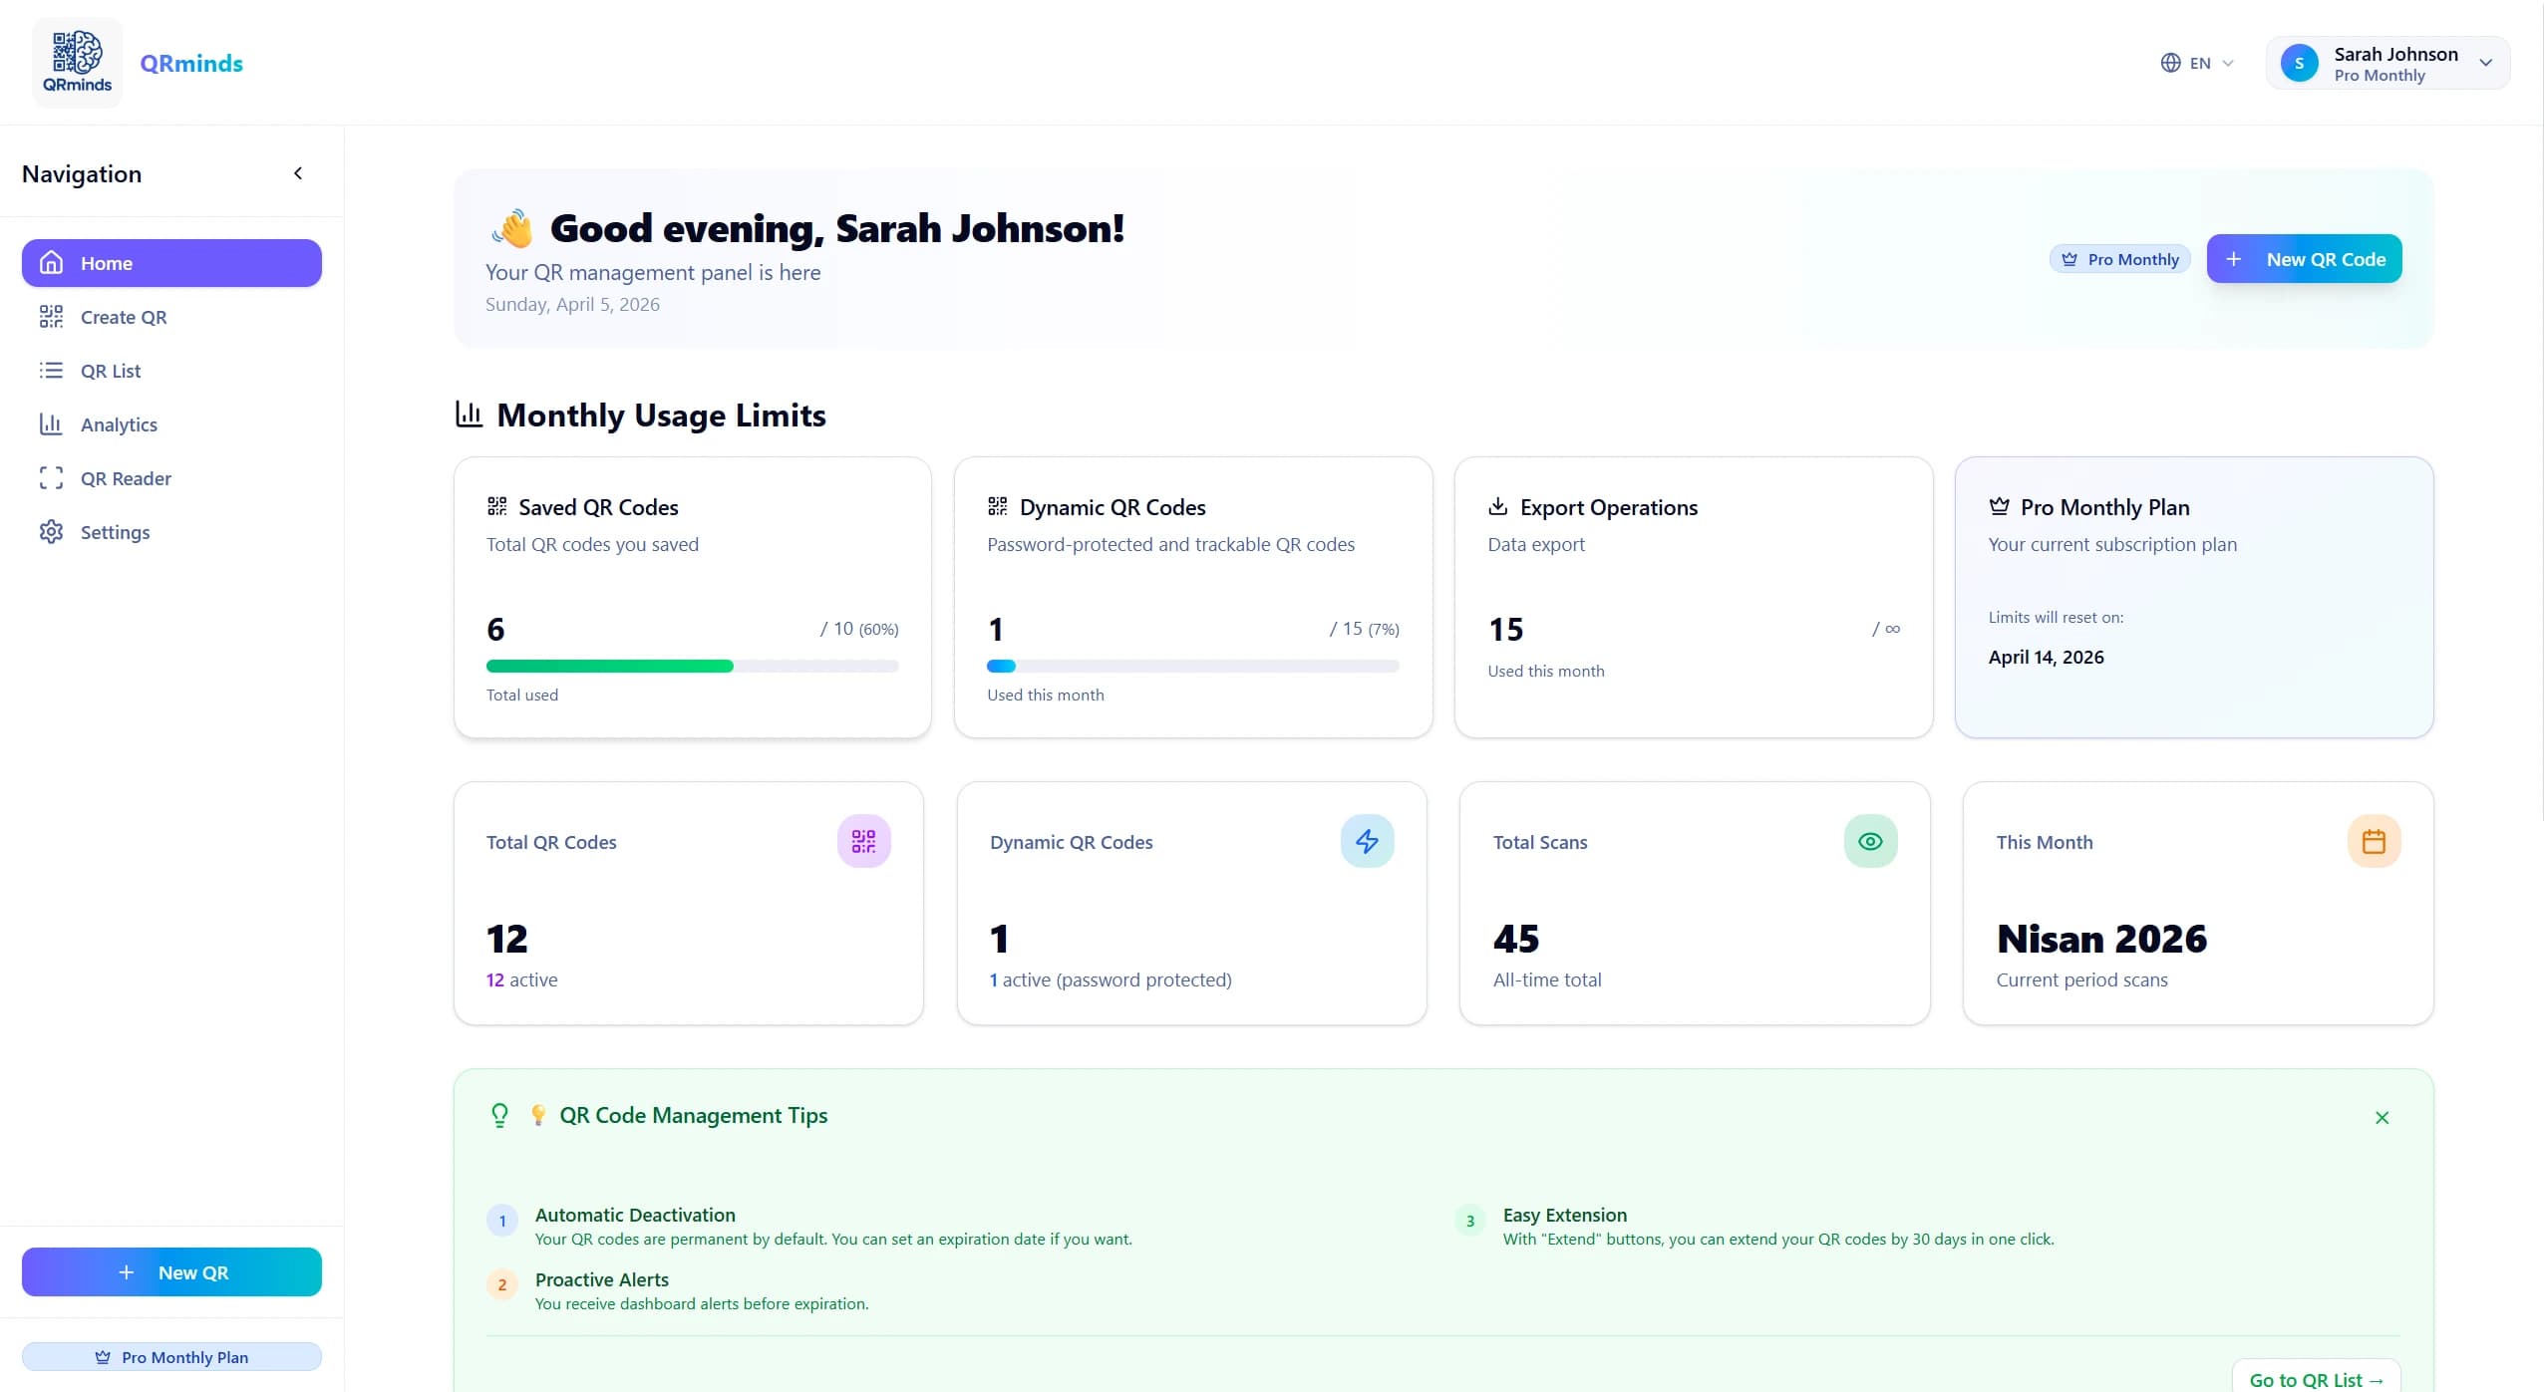Open Analytics from the navigation icons

(x=51, y=424)
